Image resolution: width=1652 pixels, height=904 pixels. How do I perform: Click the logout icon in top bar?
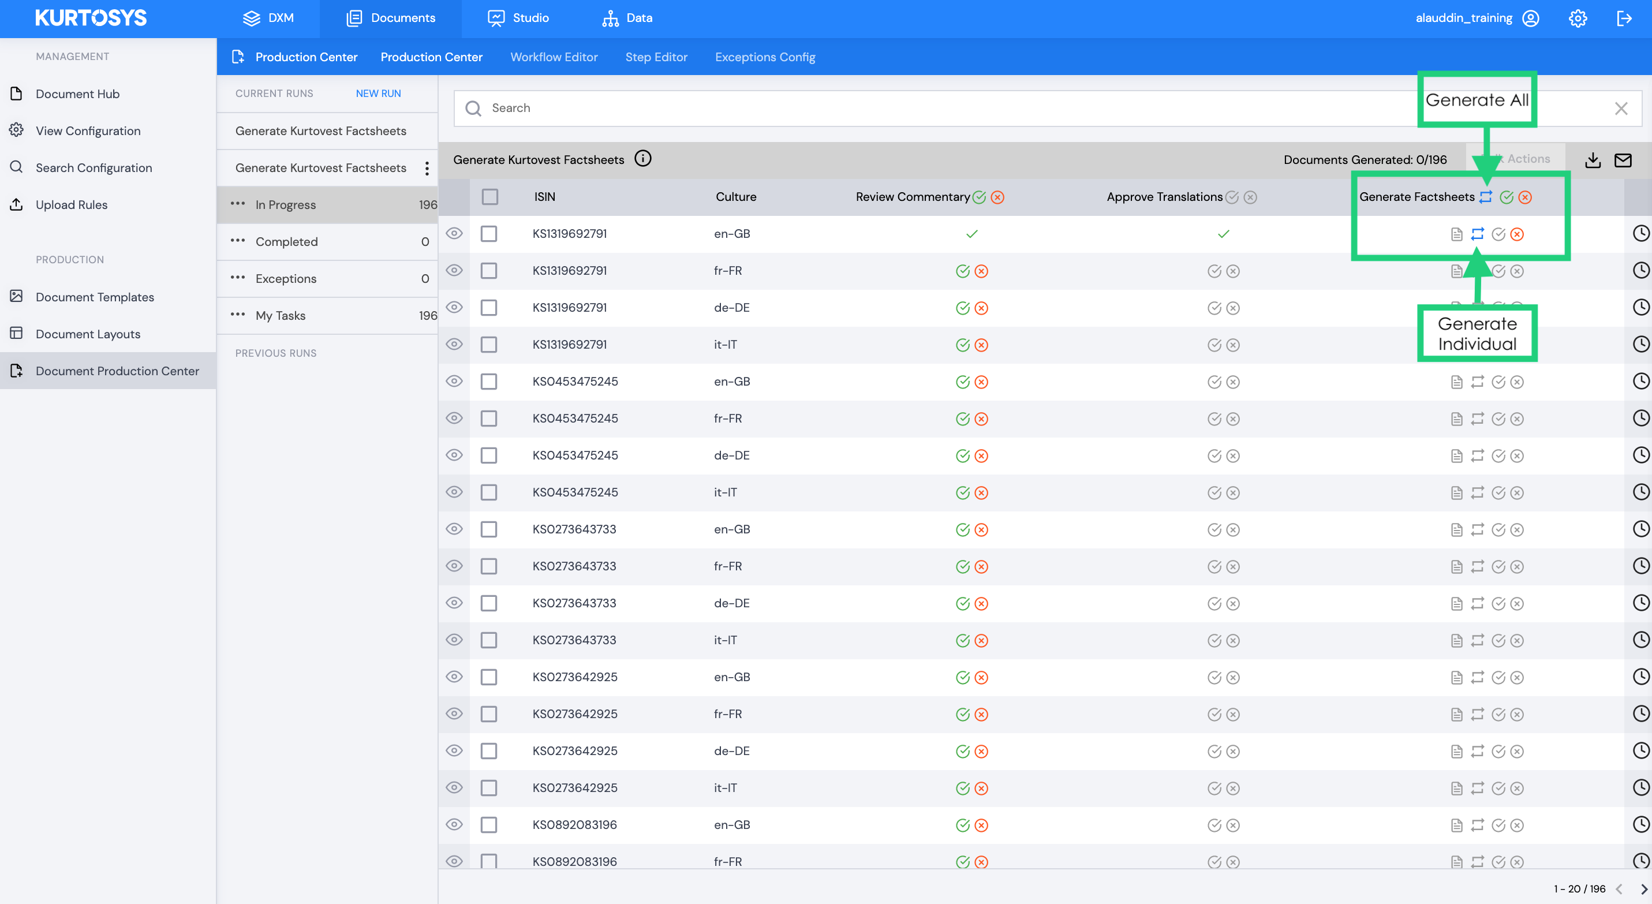click(x=1624, y=18)
